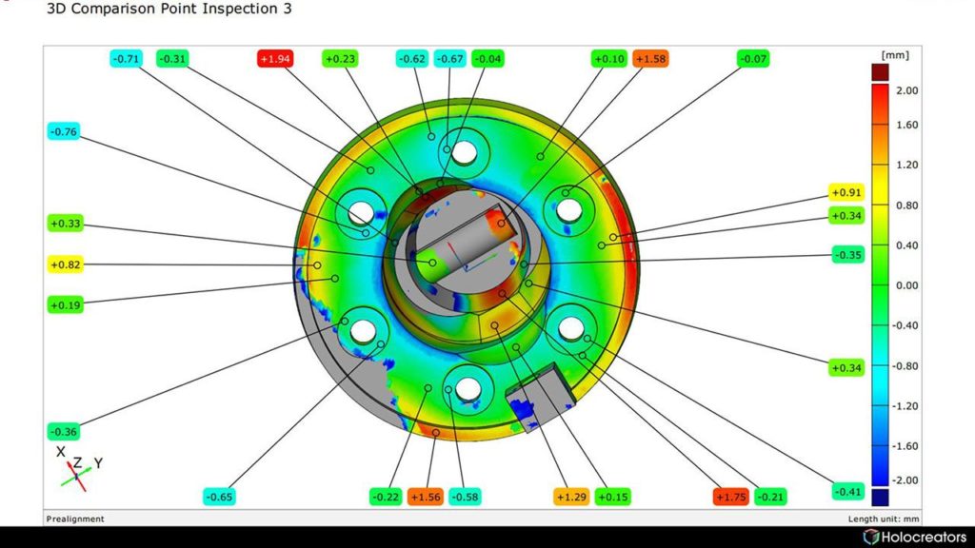The image size is (975, 548).
Task: Click the +1.29 deviation label
Action: tap(571, 497)
